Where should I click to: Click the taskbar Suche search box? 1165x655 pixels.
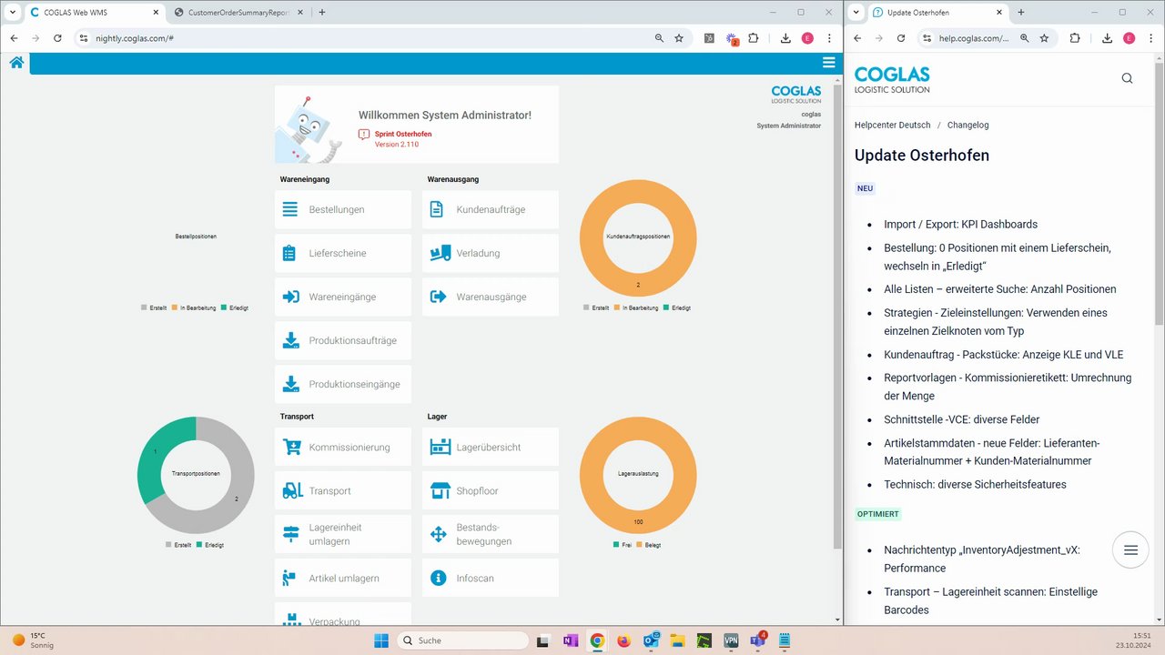pos(461,640)
